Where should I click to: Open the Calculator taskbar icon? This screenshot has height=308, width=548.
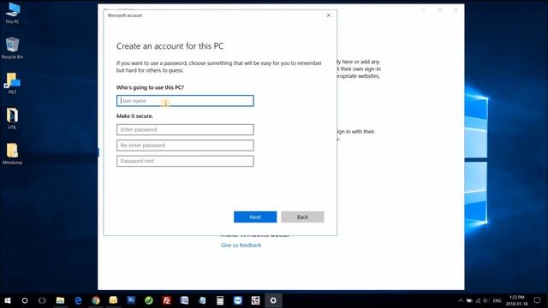pyautogui.click(x=220, y=300)
